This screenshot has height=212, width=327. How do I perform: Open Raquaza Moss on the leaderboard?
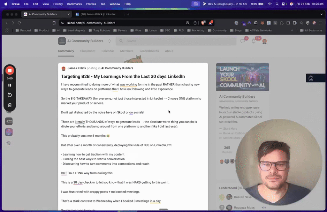244,208
